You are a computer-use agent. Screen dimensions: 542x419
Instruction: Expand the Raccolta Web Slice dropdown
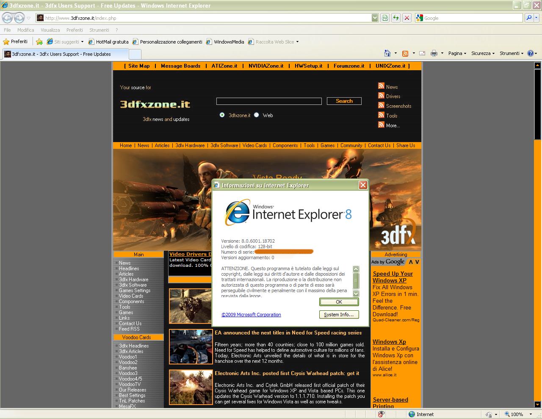point(297,42)
